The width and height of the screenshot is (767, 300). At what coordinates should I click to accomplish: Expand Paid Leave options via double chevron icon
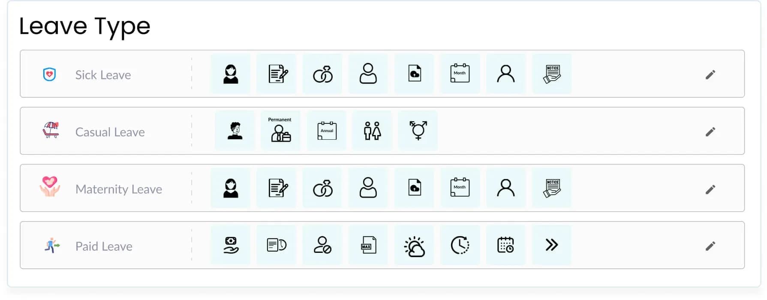[x=551, y=245]
